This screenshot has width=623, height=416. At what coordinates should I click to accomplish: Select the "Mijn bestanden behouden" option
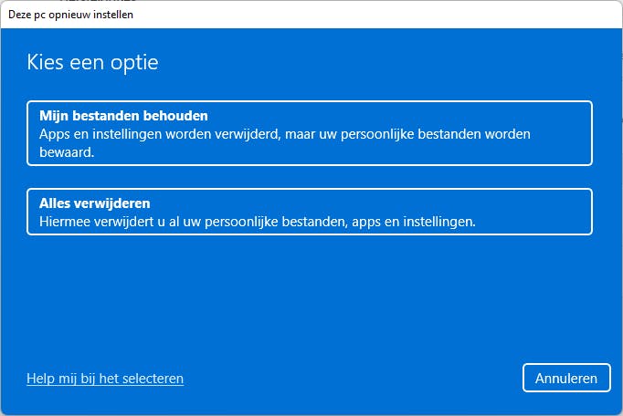(x=310, y=133)
